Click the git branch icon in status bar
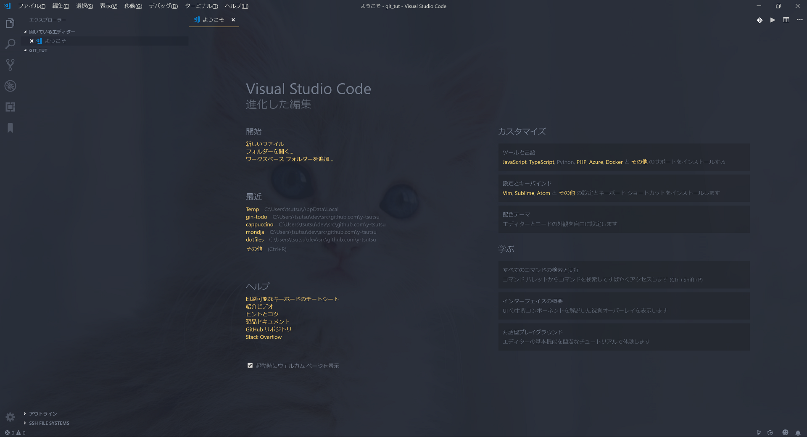807x437 pixels. pos(759,433)
